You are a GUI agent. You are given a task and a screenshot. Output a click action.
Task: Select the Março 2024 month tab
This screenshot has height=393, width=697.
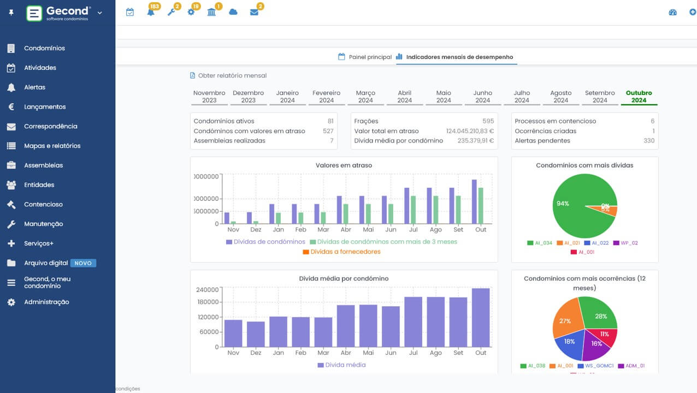365,97
